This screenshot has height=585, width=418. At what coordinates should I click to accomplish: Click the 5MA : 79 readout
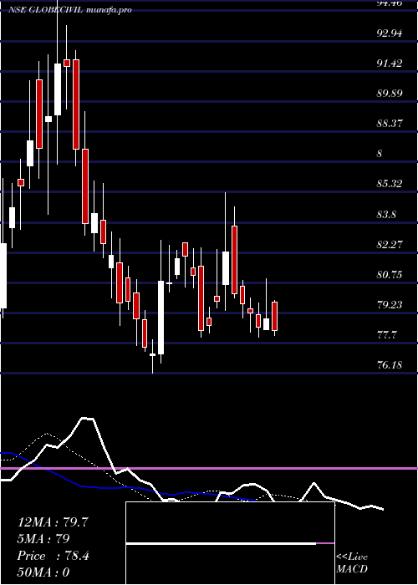coord(43,539)
